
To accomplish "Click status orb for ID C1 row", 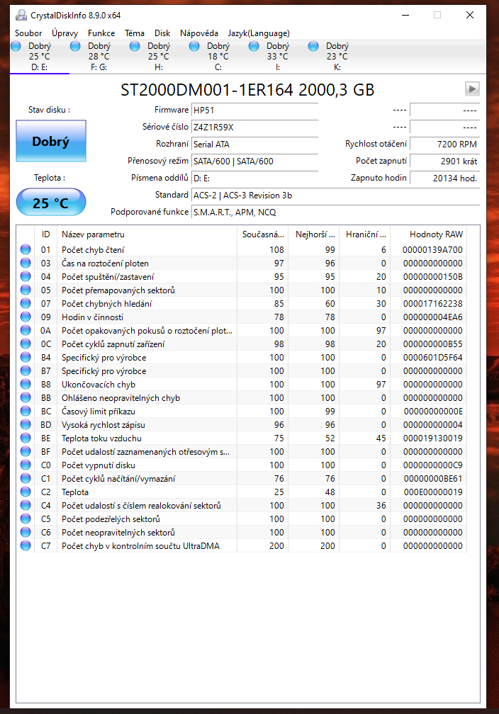I will [26, 479].
